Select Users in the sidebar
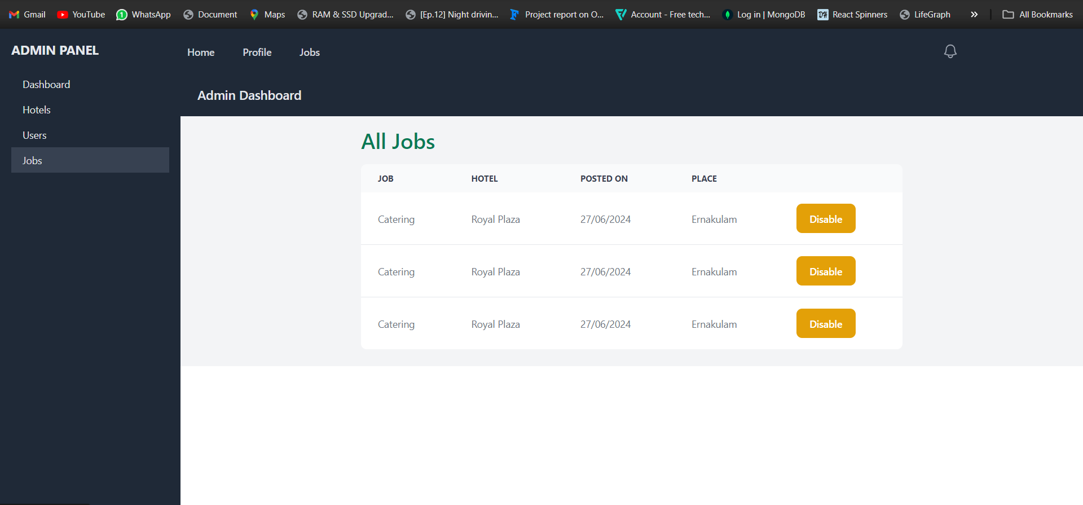Image resolution: width=1083 pixels, height=505 pixels. (x=90, y=135)
